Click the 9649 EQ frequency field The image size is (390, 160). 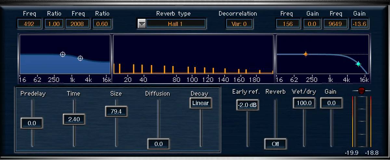[x=336, y=24]
